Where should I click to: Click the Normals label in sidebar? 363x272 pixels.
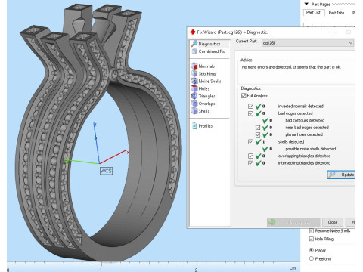point(206,66)
